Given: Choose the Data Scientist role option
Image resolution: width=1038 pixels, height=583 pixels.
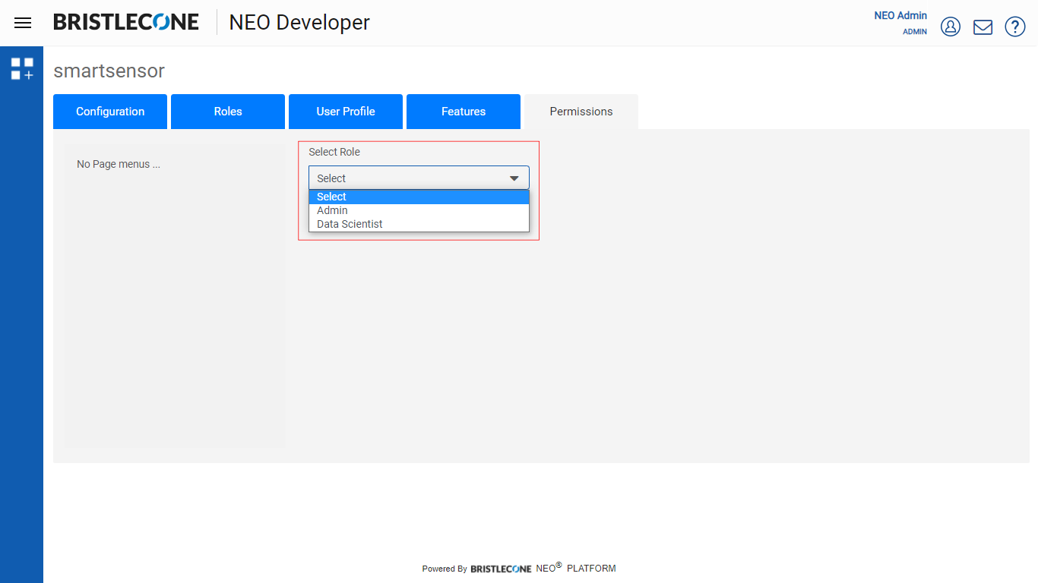Looking at the screenshot, I should 419,224.
